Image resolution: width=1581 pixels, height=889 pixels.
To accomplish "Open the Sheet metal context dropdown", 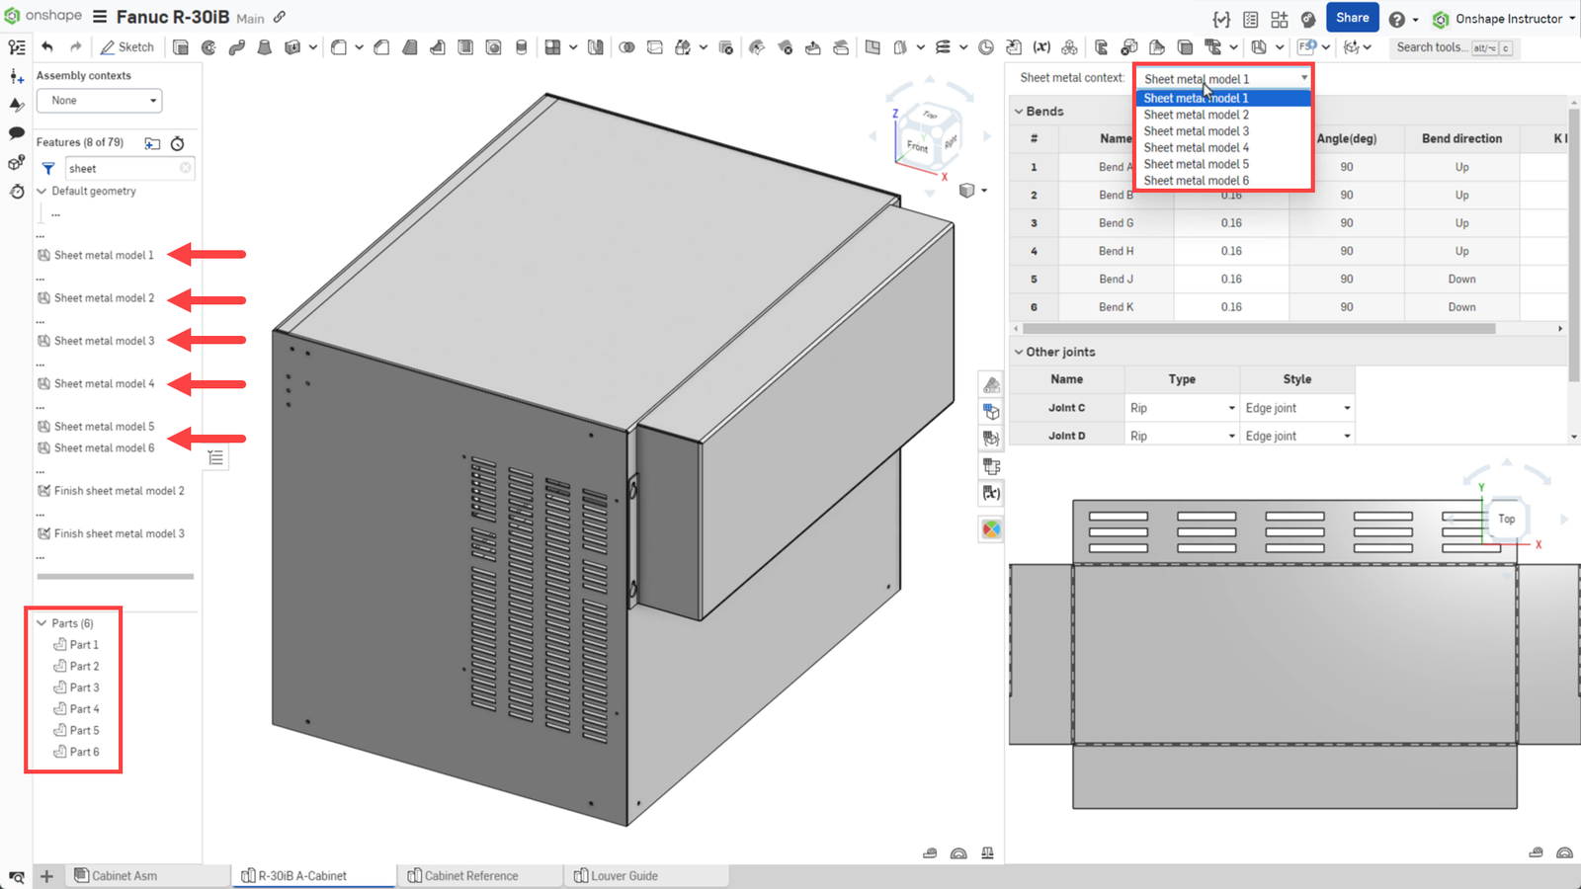I will (x=1302, y=77).
